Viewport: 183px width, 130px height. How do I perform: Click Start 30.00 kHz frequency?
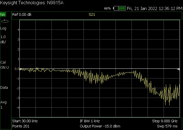[25, 121]
